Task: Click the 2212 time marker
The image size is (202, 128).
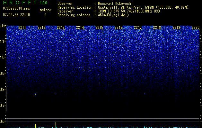Action: click(x=41, y=28)
